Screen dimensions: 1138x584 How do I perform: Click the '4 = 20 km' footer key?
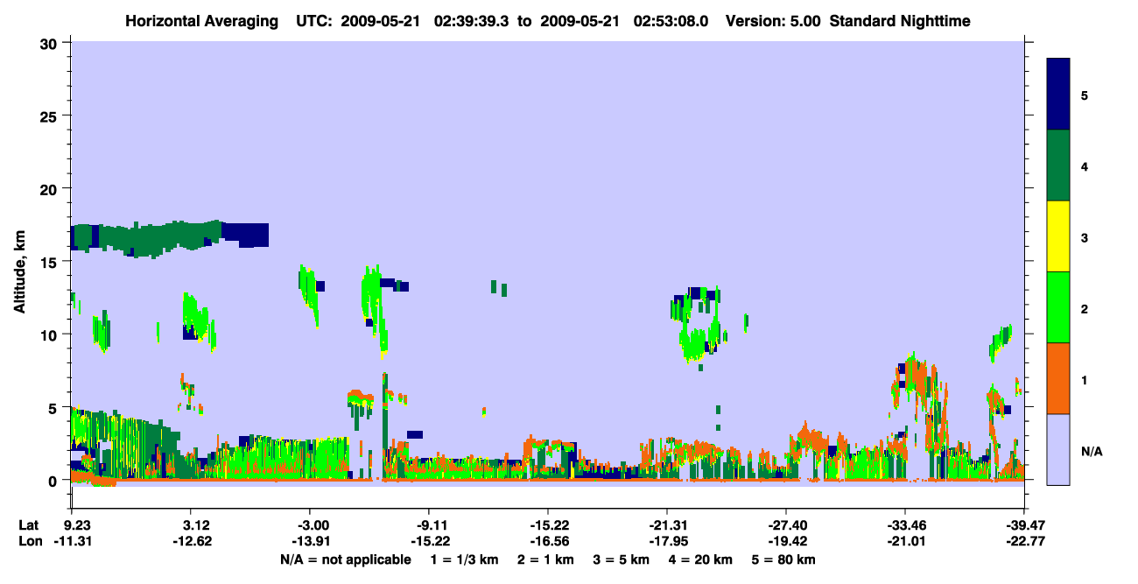(x=702, y=559)
